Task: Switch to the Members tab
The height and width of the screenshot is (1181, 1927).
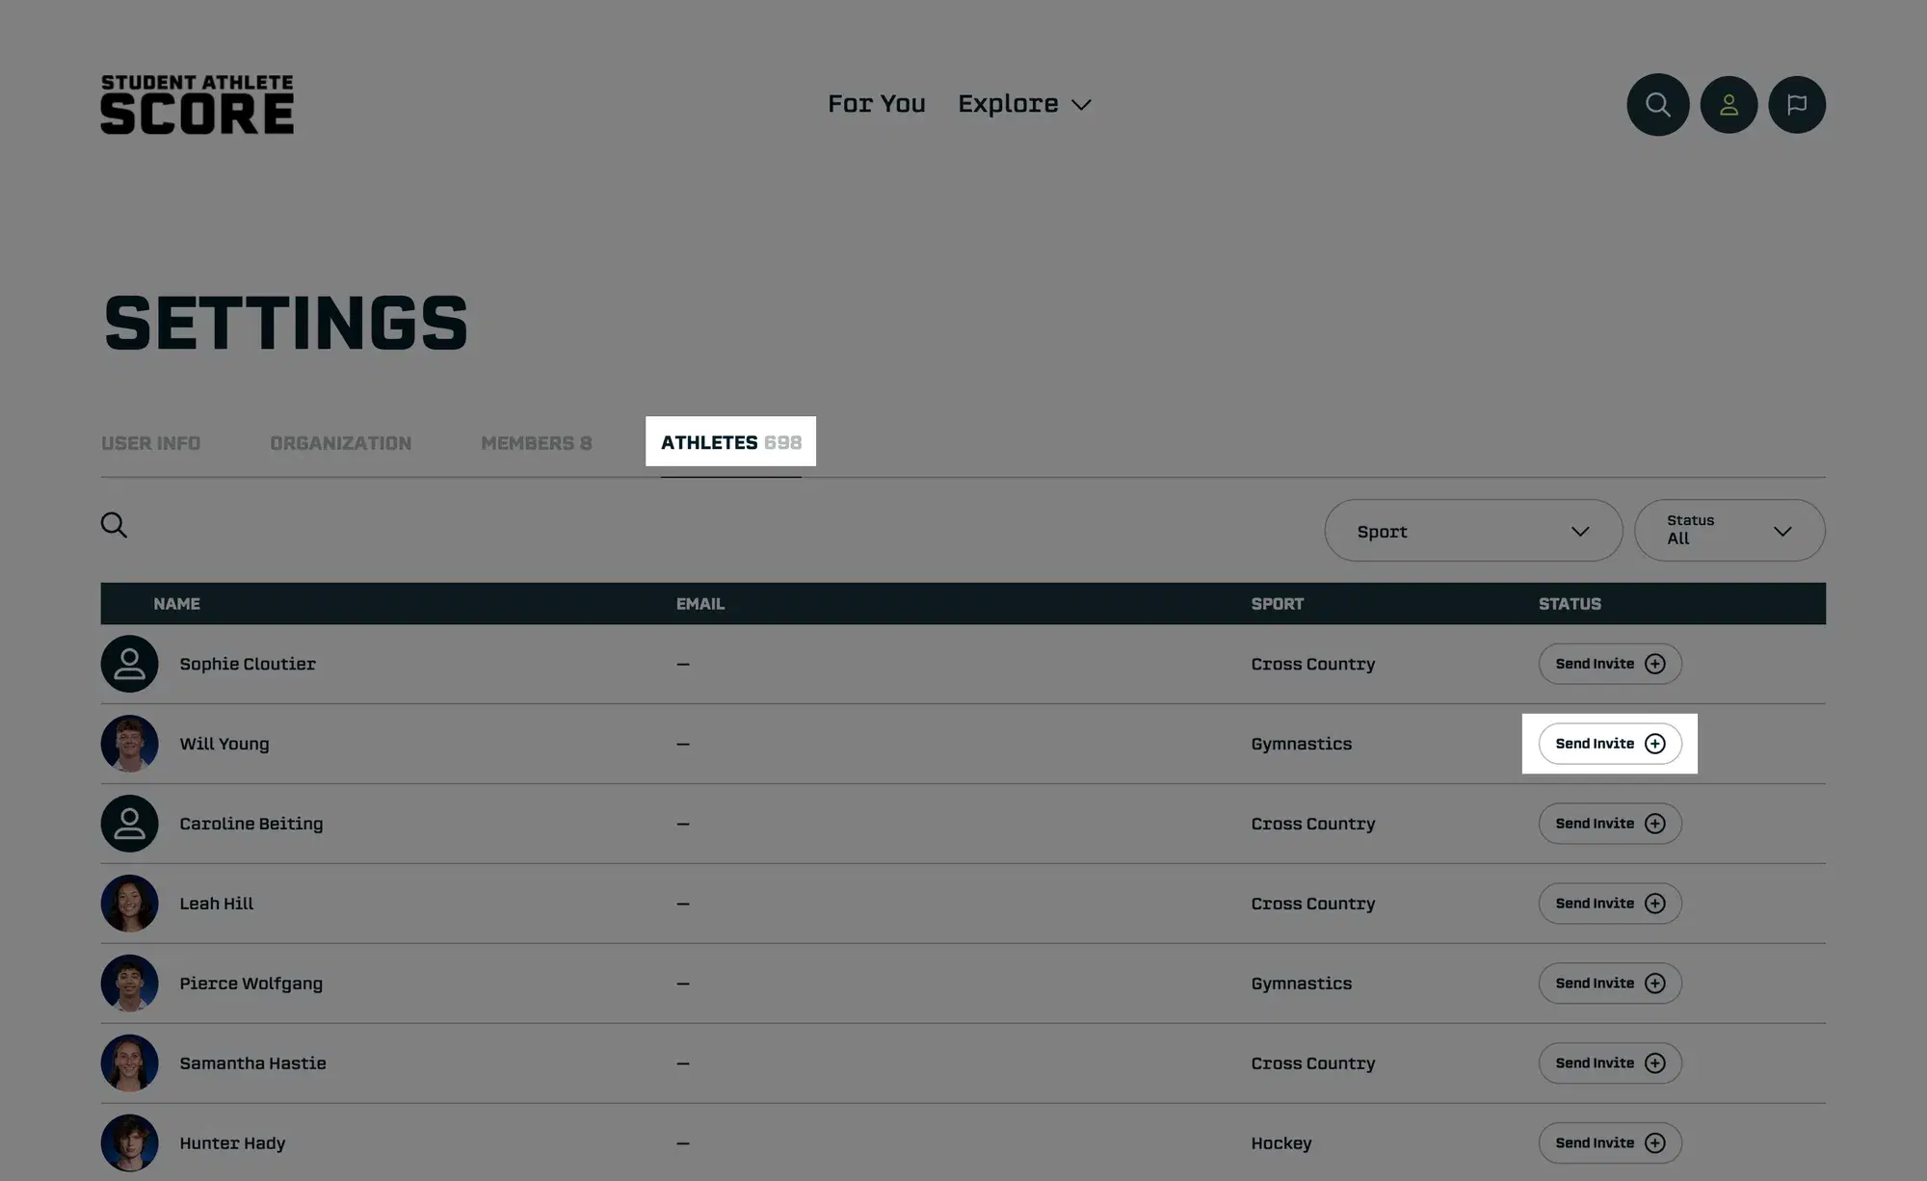Action: 537,443
